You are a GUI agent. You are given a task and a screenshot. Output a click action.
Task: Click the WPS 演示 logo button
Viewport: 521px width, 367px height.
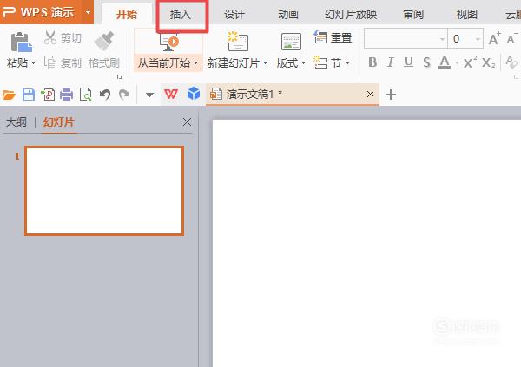click(38, 12)
